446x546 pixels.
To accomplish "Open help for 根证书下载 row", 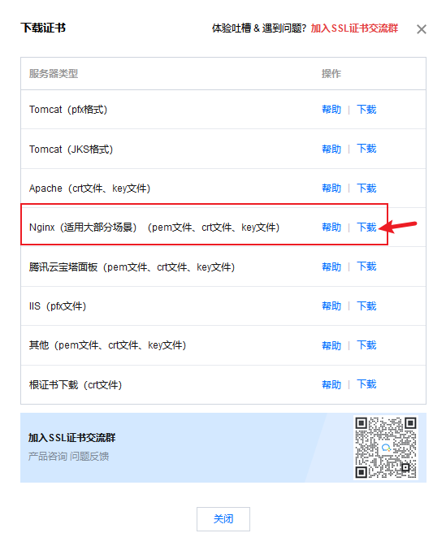I will click(x=331, y=384).
